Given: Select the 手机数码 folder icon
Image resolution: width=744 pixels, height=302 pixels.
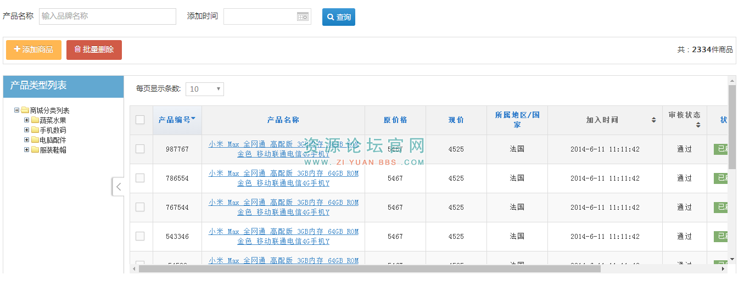Looking at the screenshot, I should click(x=35, y=130).
